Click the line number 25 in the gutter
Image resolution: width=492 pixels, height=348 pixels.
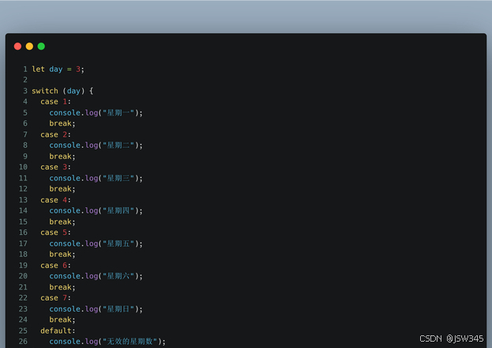[x=23, y=331]
